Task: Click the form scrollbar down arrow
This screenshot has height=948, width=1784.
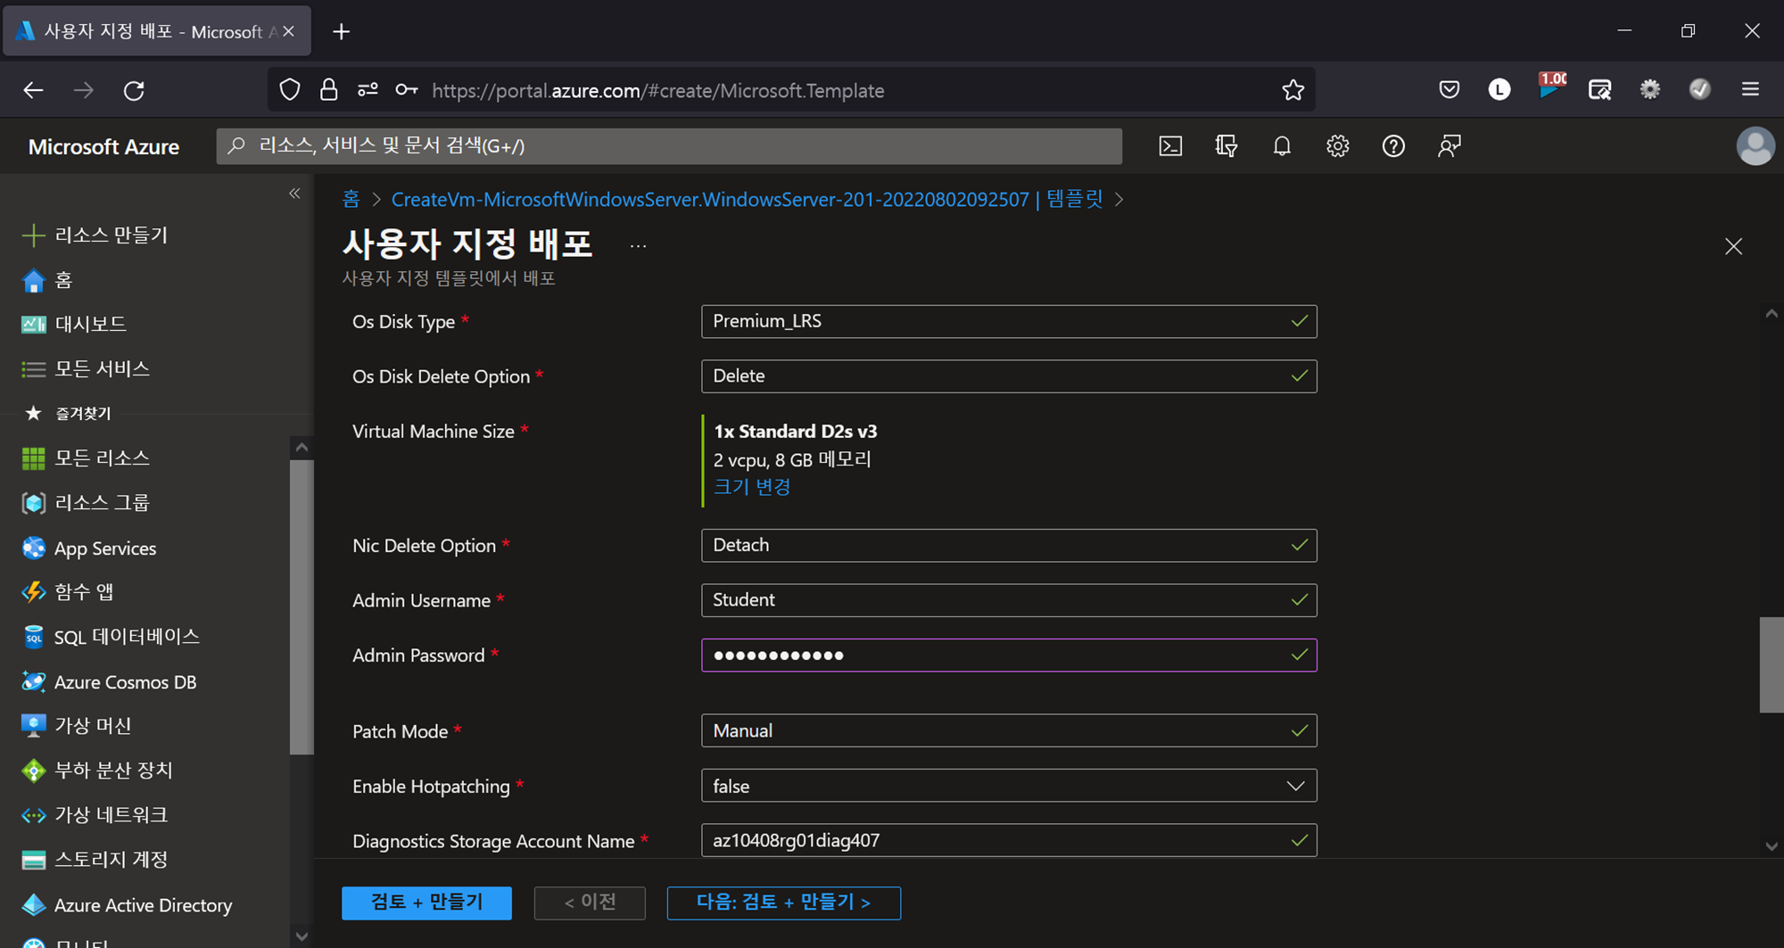Action: coord(1772,846)
